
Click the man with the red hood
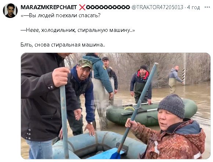(141, 85)
